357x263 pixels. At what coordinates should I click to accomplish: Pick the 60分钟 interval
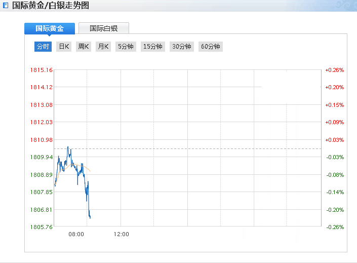(x=211, y=47)
